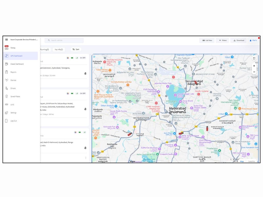Switch map type to Satellite

point(251,162)
